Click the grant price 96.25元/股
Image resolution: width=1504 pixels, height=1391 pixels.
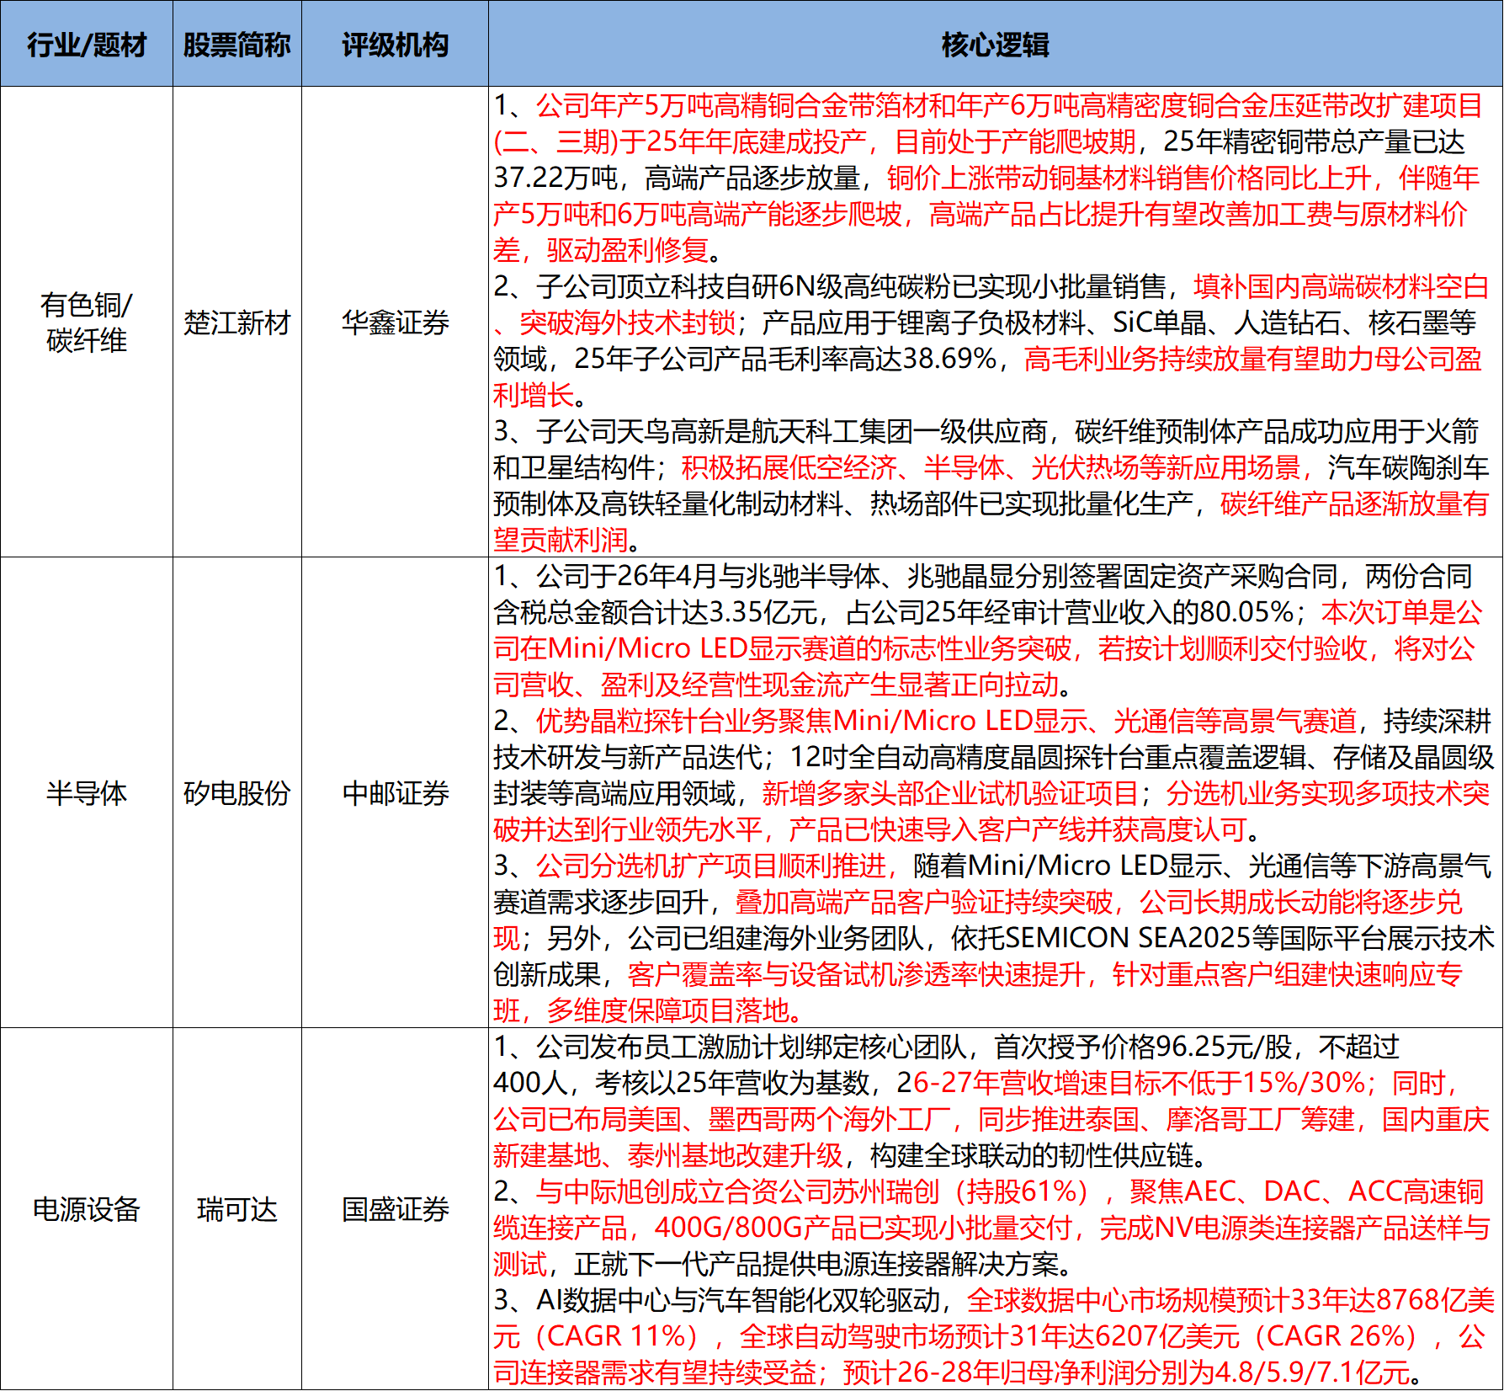pyautogui.click(x=1225, y=1047)
